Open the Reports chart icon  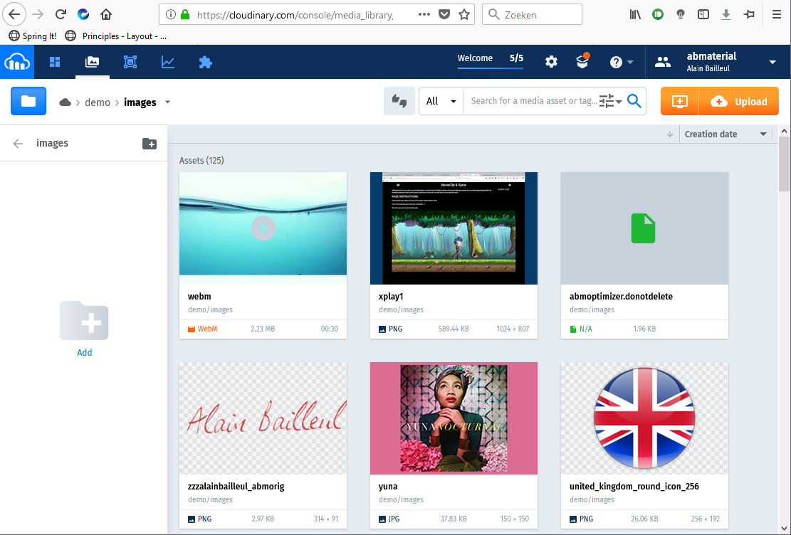[168, 62]
